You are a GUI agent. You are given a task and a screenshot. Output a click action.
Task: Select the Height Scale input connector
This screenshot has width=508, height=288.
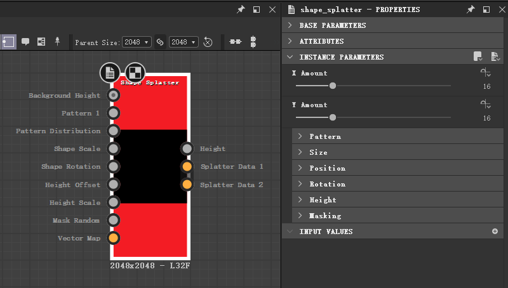click(114, 202)
